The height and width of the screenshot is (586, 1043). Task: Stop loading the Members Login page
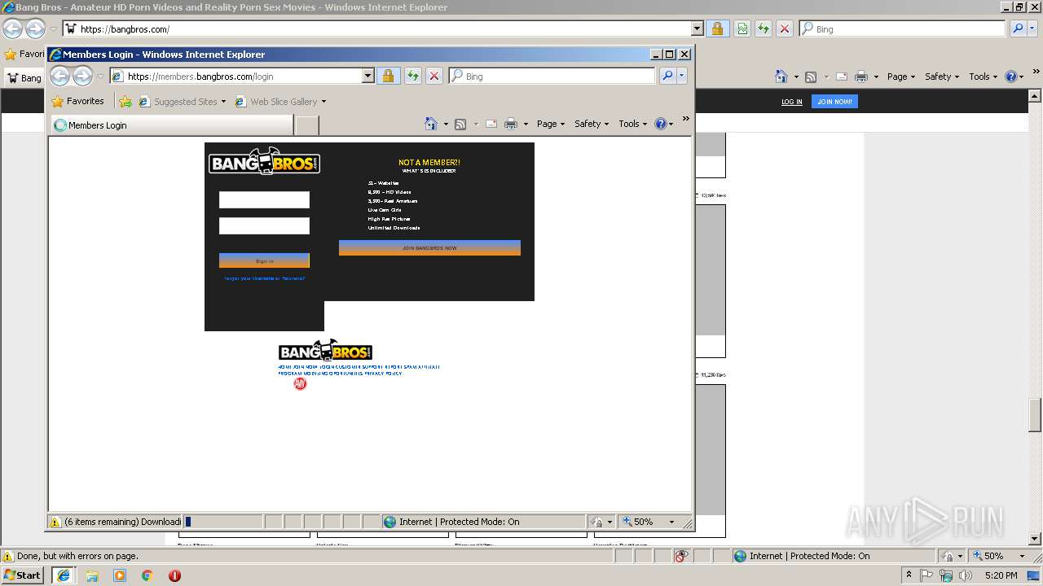434,76
